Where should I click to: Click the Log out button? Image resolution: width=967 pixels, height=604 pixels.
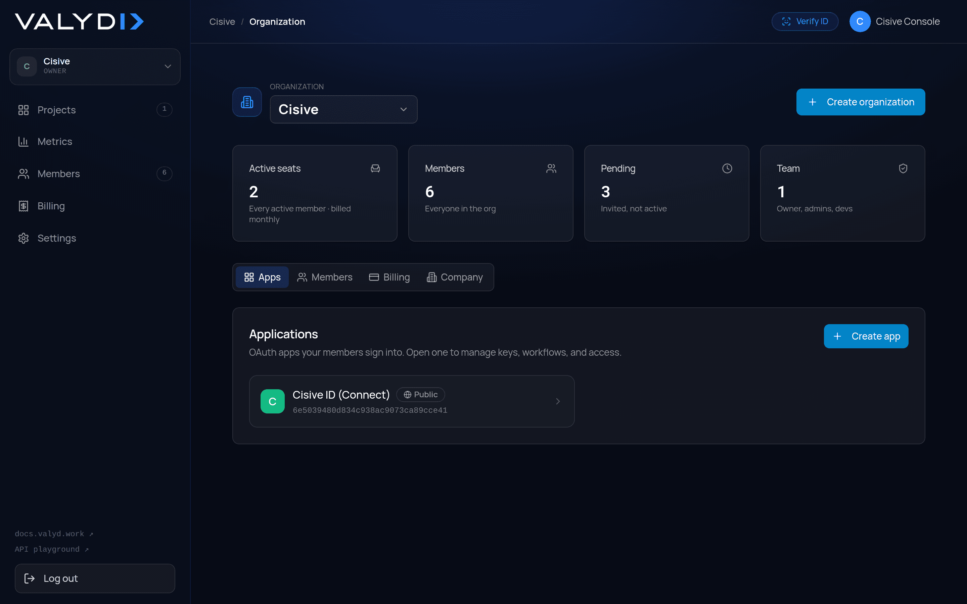click(x=95, y=578)
